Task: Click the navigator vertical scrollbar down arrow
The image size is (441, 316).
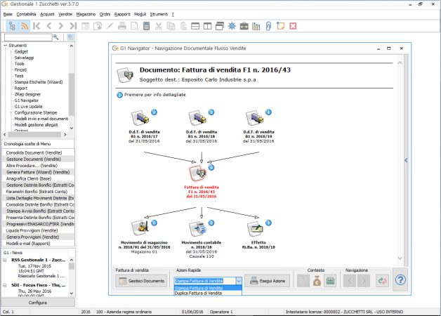Action: point(400,258)
